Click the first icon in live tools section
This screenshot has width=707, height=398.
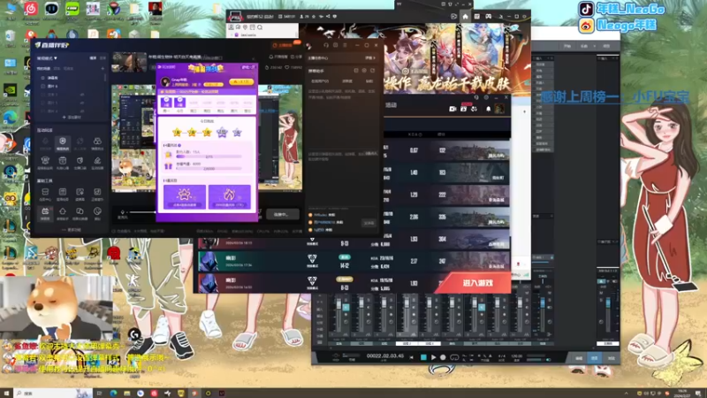45,194
